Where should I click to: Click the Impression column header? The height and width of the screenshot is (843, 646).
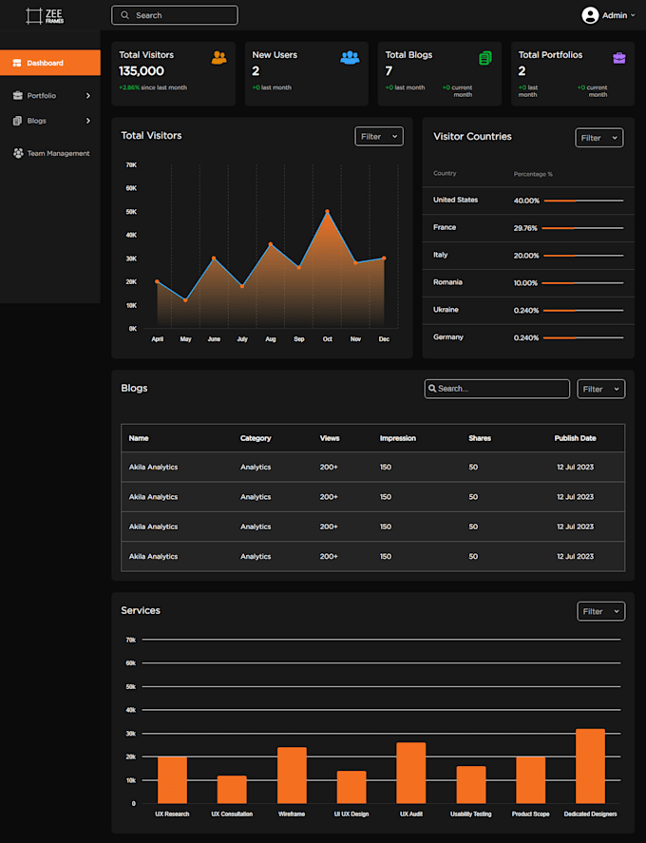point(398,438)
